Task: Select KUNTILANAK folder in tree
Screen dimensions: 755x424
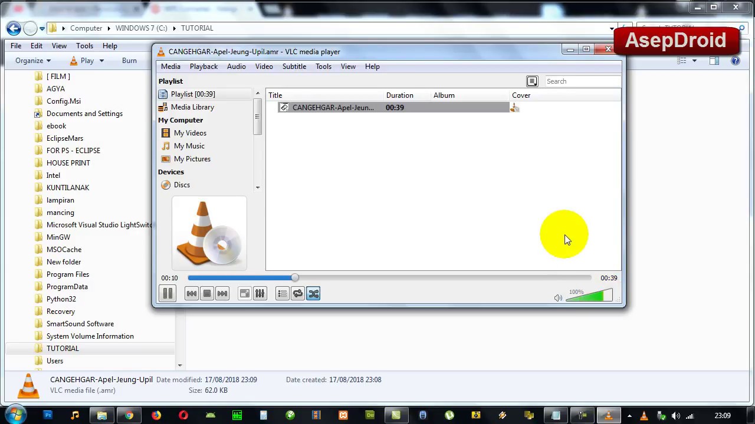Action: point(68,188)
